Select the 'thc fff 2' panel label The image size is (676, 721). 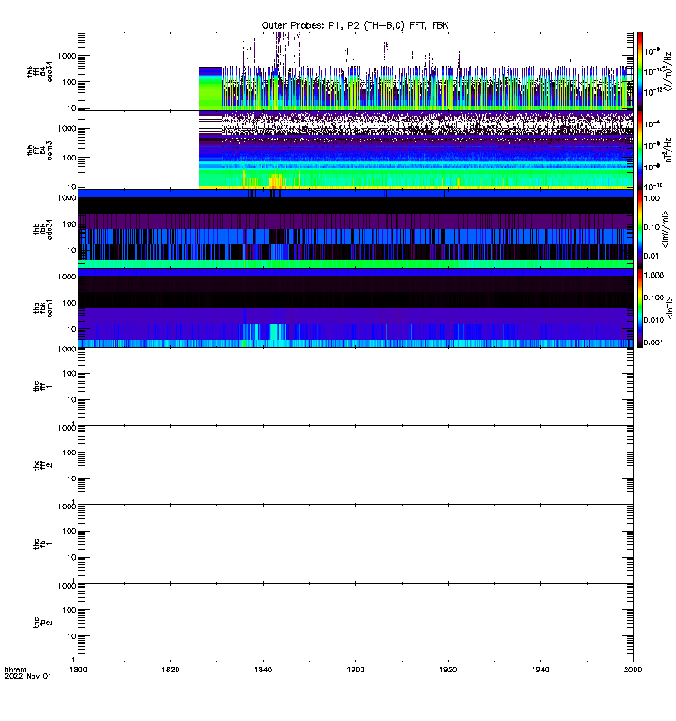(43, 465)
